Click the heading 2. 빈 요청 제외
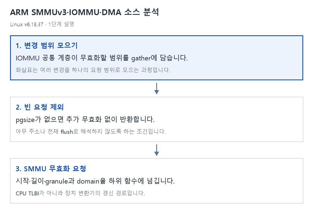The height and width of the screenshot is (211, 313). (x=40, y=107)
